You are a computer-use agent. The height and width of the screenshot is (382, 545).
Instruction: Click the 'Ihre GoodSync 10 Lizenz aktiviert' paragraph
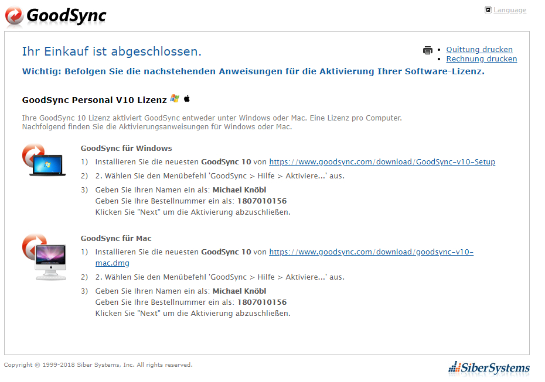(x=212, y=122)
